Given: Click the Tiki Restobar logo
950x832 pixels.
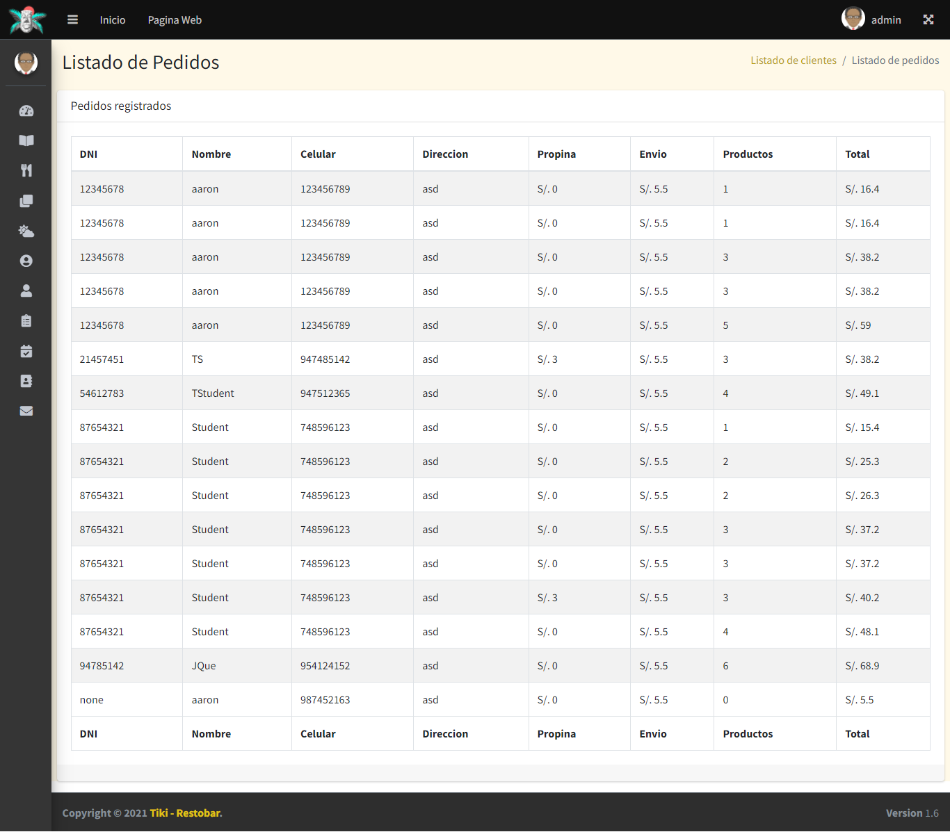Looking at the screenshot, I should coord(26,19).
